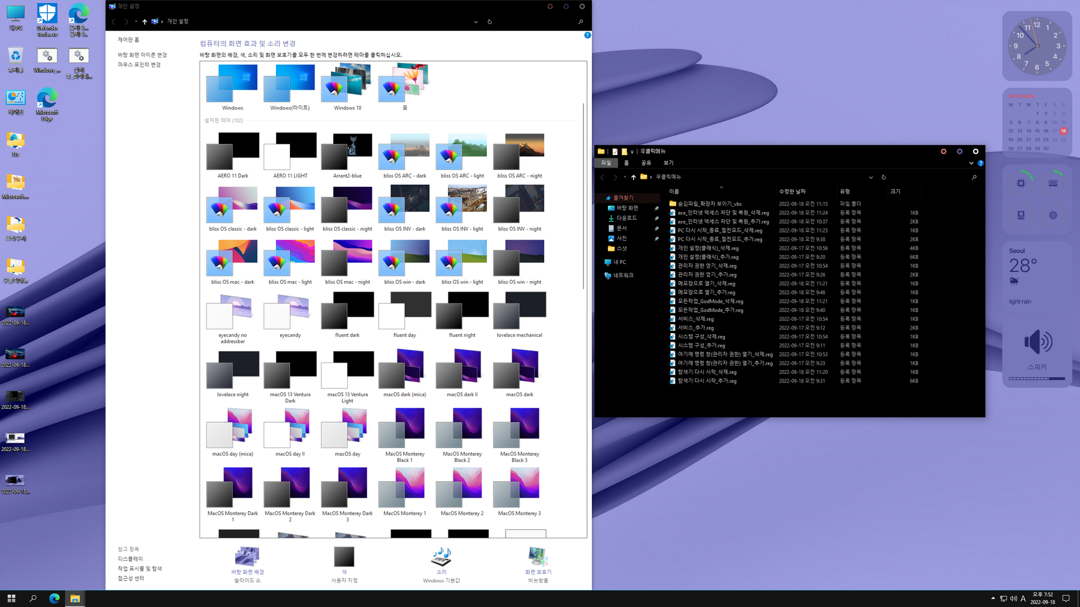Select the AERO 11 Dark theme

pyautogui.click(x=233, y=155)
